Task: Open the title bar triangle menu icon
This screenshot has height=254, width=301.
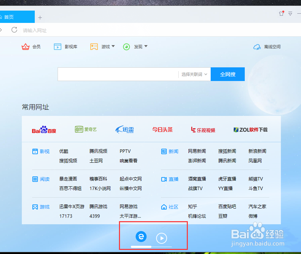Action: coord(290,14)
